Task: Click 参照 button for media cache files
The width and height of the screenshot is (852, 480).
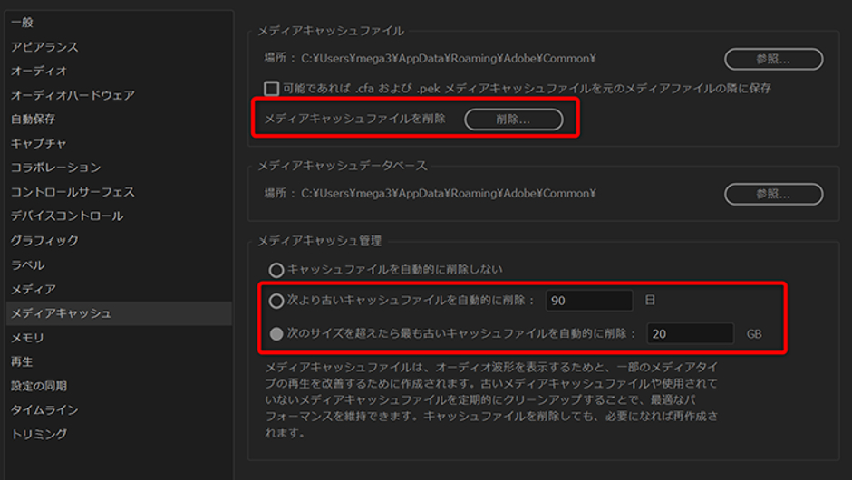Action: click(774, 59)
